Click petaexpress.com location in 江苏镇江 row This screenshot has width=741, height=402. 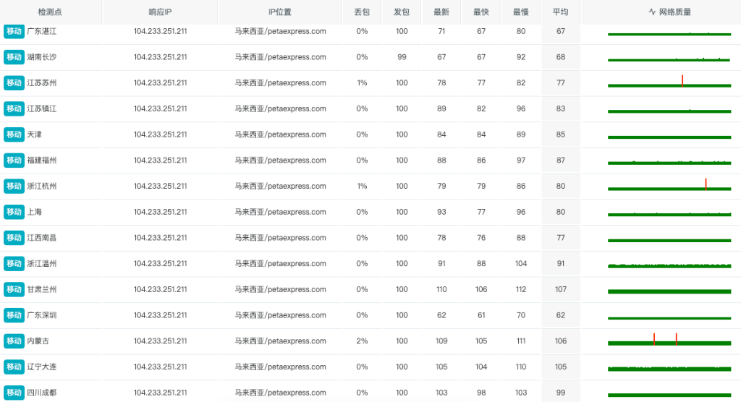[280, 108]
